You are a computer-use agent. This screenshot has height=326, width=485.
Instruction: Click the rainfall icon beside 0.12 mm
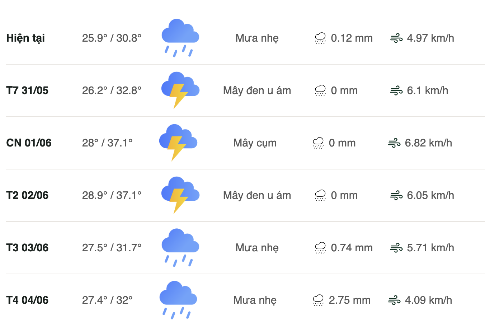320,38
